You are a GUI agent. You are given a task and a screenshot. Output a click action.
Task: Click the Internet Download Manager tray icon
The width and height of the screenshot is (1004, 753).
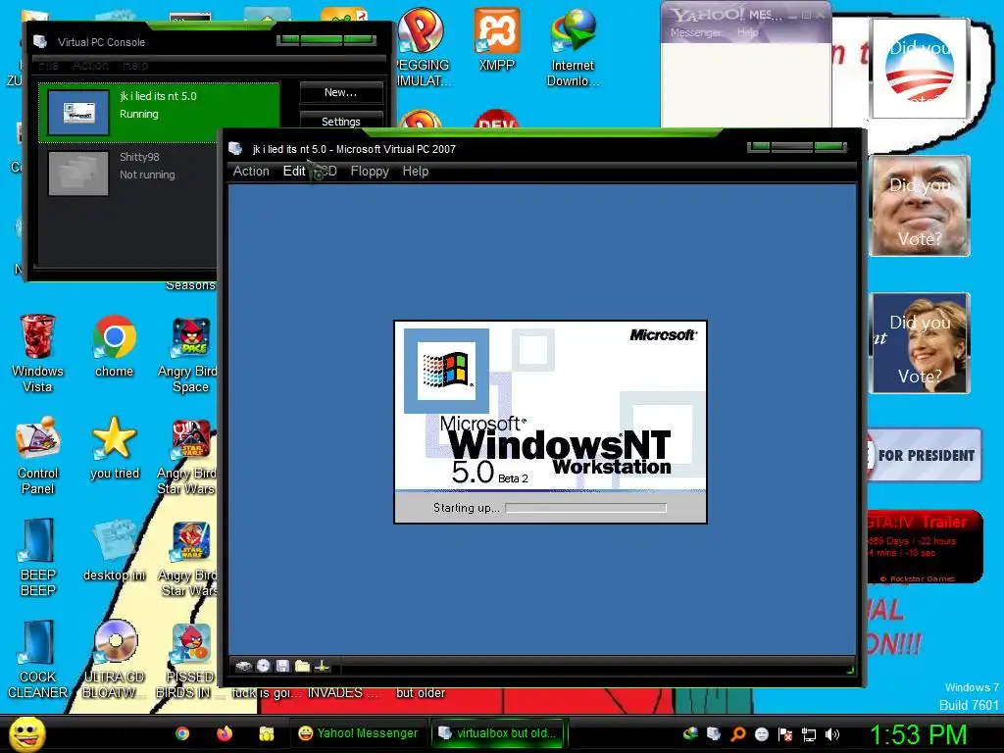[690, 733]
